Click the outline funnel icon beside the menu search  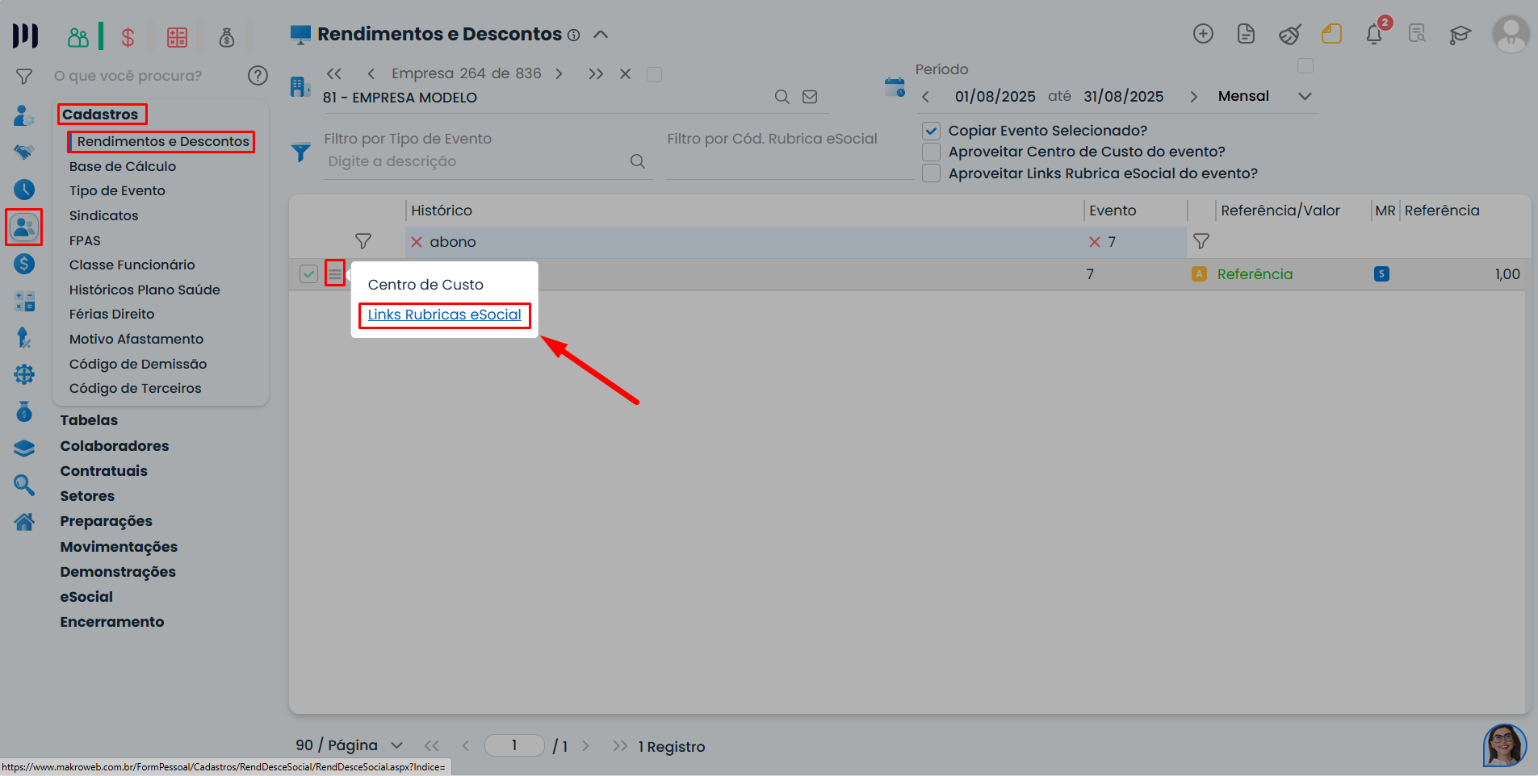[x=24, y=77]
